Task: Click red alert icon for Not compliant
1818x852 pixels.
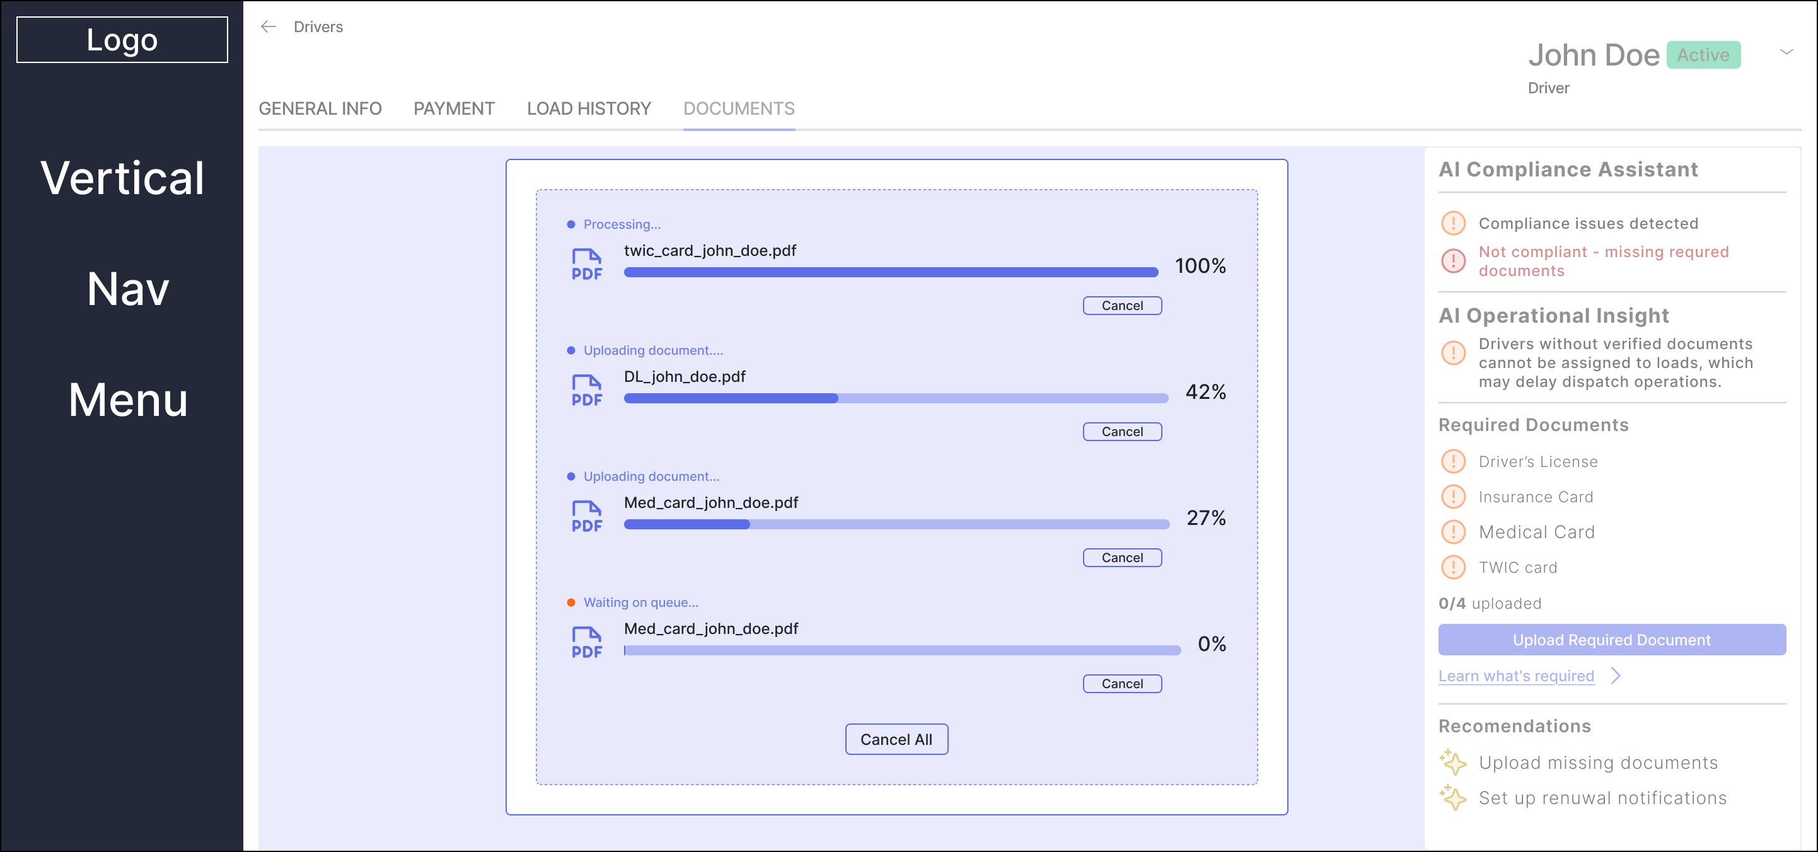Action: pos(1453,261)
